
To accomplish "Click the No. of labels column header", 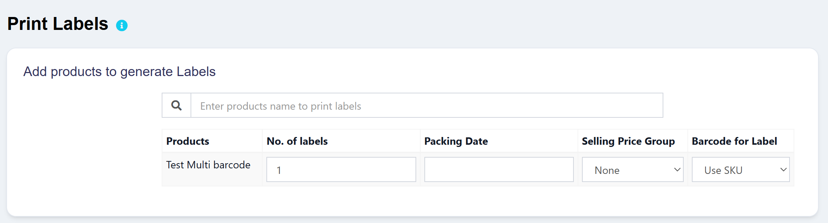I will (x=297, y=141).
